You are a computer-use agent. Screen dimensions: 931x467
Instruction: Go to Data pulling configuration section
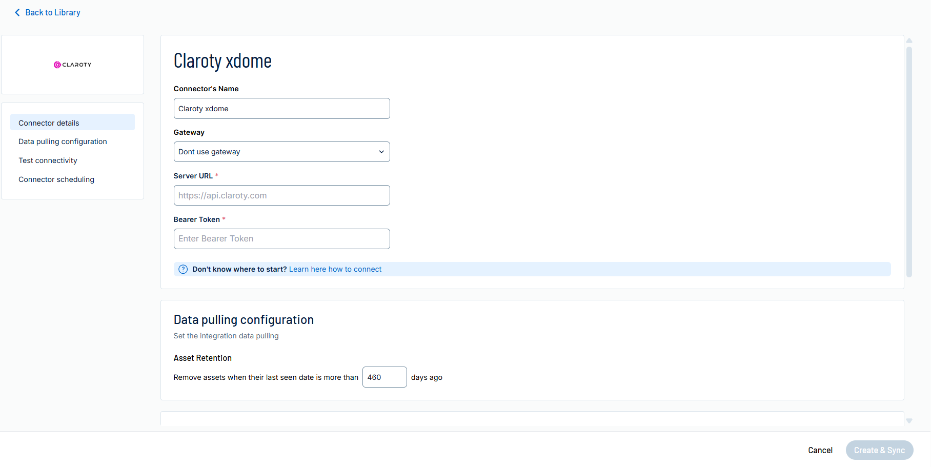point(63,141)
